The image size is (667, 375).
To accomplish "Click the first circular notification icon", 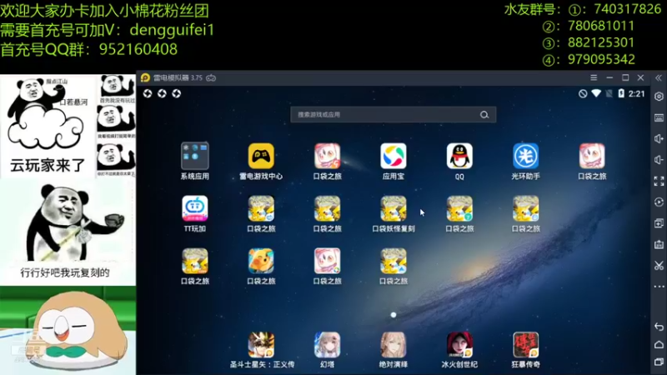I will click(x=148, y=93).
